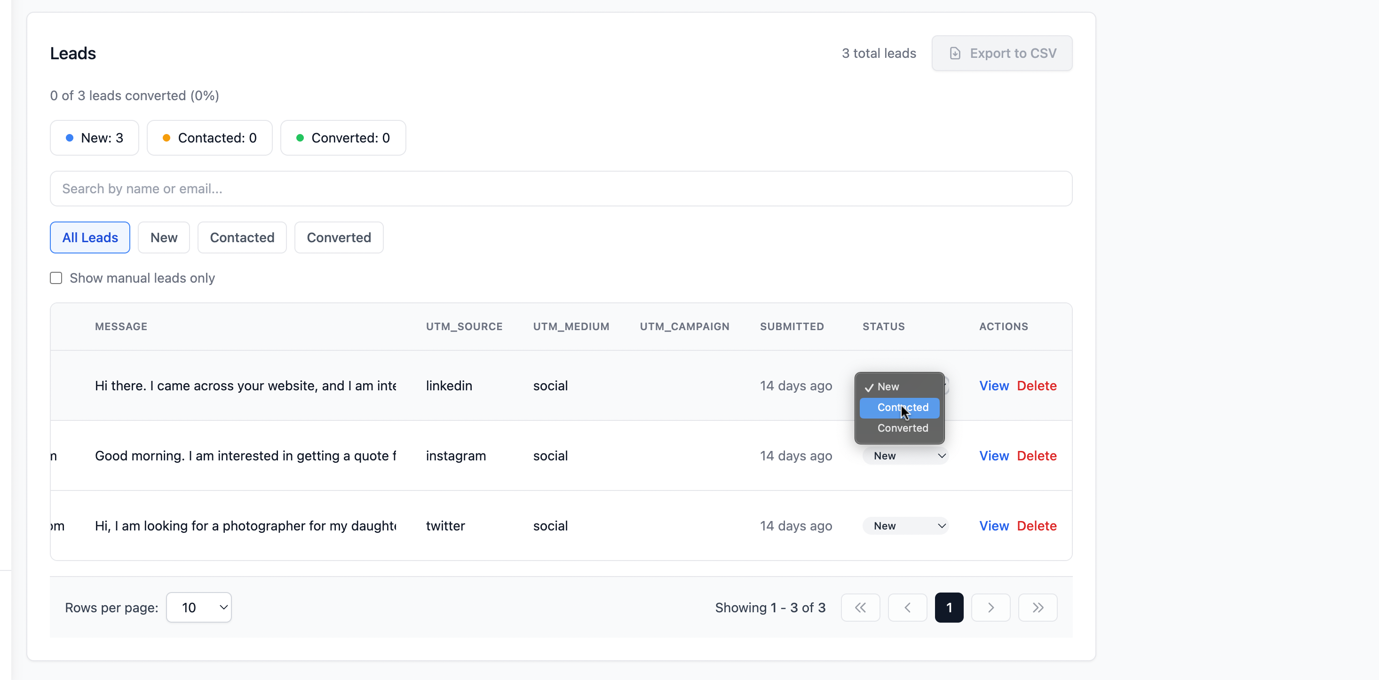Click the UTM_SOURCE column header
Viewport: 1379px width, 680px height.
(464, 327)
